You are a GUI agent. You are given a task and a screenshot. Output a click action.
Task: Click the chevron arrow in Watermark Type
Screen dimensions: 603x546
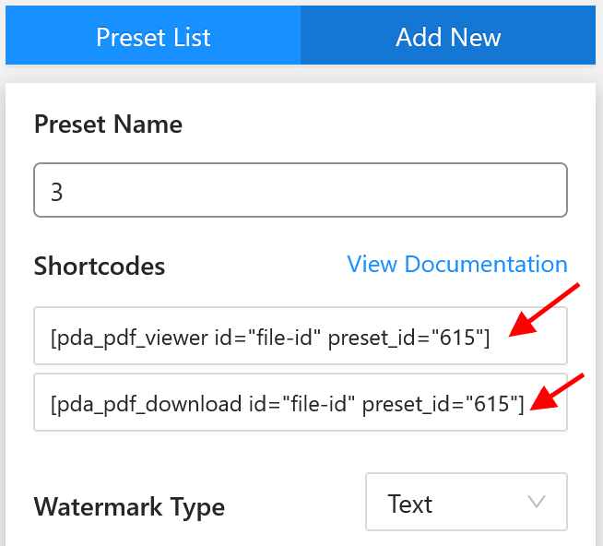pos(537,502)
